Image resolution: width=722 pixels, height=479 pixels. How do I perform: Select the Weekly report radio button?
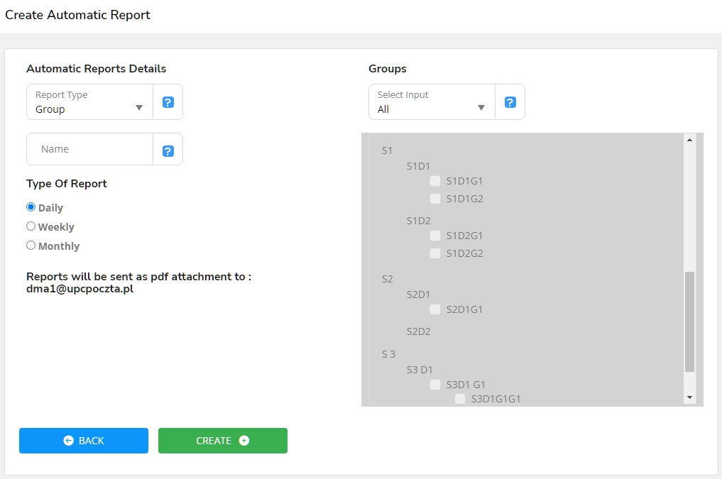(x=31, y=226)
